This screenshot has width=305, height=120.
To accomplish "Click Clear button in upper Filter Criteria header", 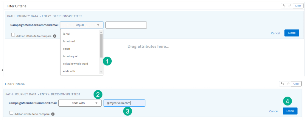I will click(x=298, y=6).
